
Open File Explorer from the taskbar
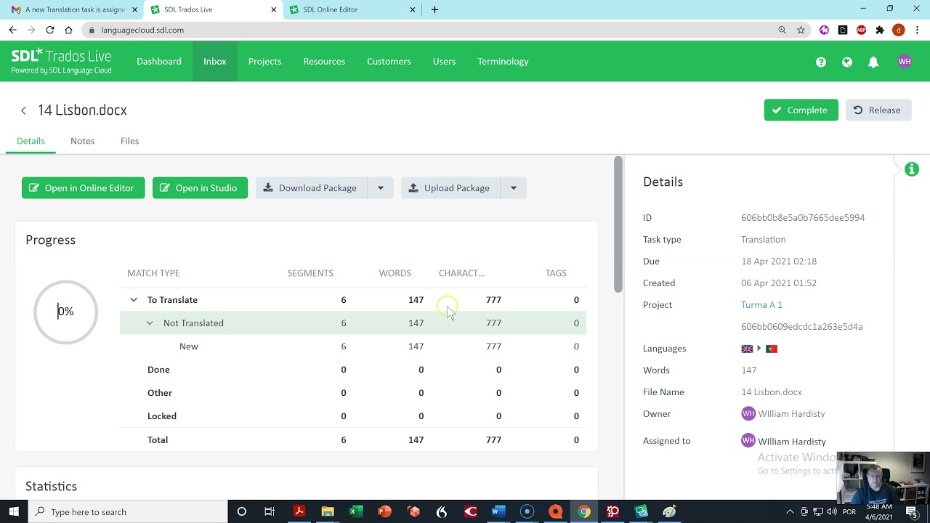pyautogui.click(x=327, y=511)
